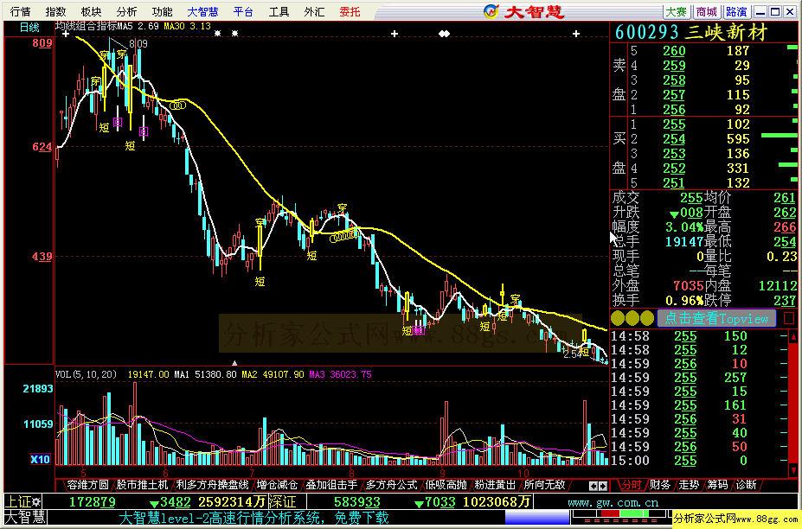The image size is (802, 529).
Task: Toggle the red square checkbox beside Topview
Action: click(789, 318)
